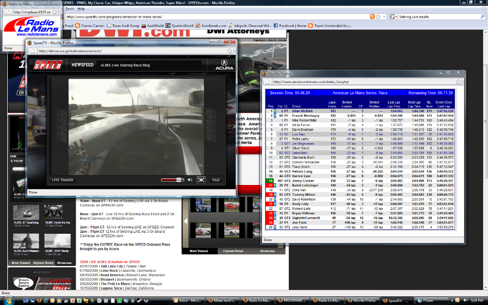Screen dimensions: 488x305
Task: Click the bookmark star in the live timing window
Action: point(458,81)
